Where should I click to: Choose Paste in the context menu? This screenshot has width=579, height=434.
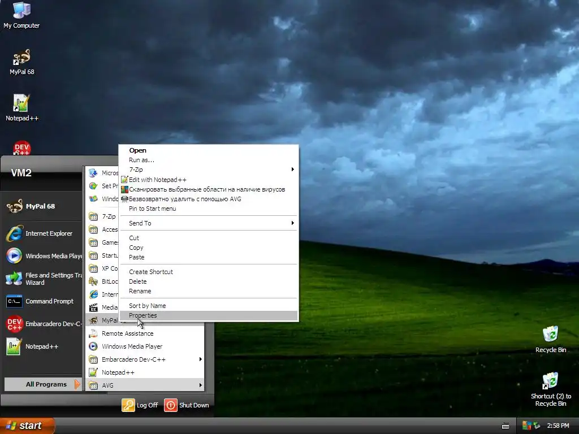point(209,257)
